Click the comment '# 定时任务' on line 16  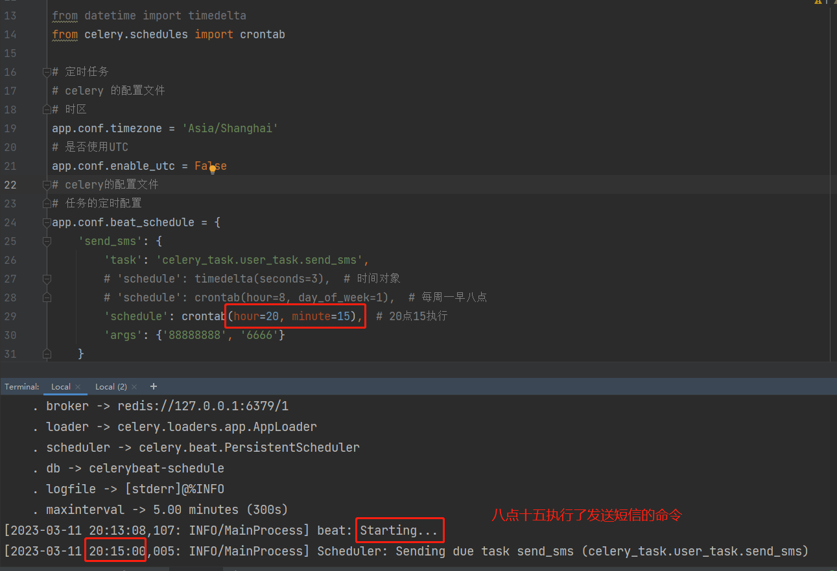(80, 72)
